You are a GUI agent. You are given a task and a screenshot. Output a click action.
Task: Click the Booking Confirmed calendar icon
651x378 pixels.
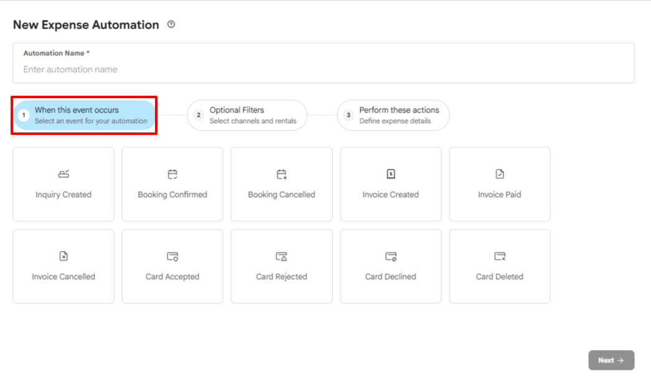pos(172,174)
